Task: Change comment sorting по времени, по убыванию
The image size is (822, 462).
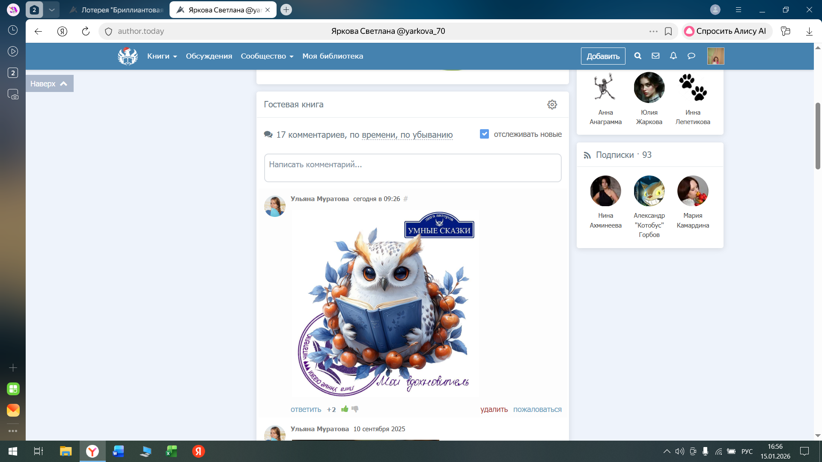Action: pyautogui.click(x=407, y=135)
